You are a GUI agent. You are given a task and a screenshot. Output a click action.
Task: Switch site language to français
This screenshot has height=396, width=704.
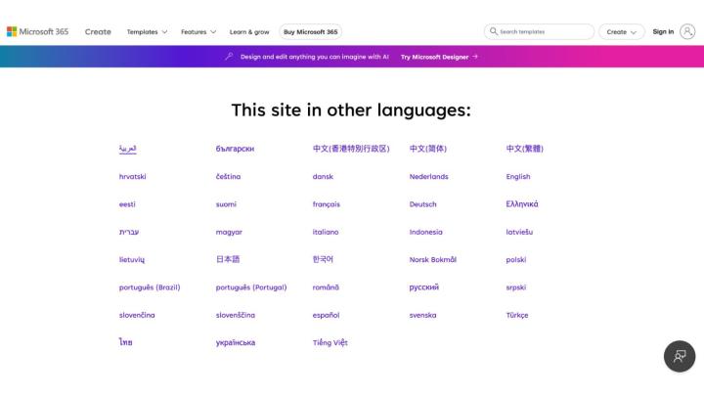326,204
